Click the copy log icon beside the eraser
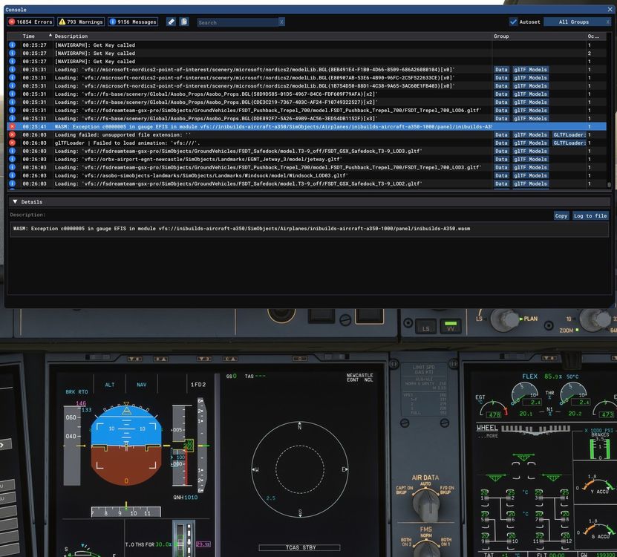The height and width of the screenshot is (557, 617). (x=184, y=22)
